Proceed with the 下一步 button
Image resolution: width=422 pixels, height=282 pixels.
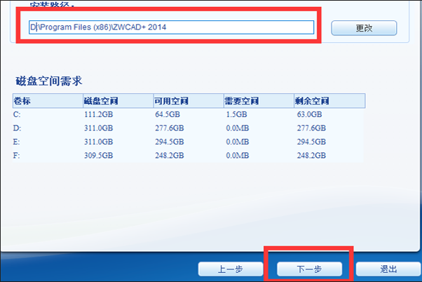[x=310, y=269]
